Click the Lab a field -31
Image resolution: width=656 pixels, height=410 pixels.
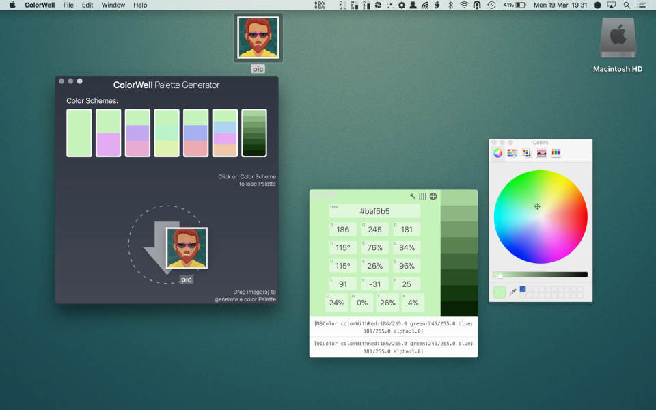pos(374,284)
